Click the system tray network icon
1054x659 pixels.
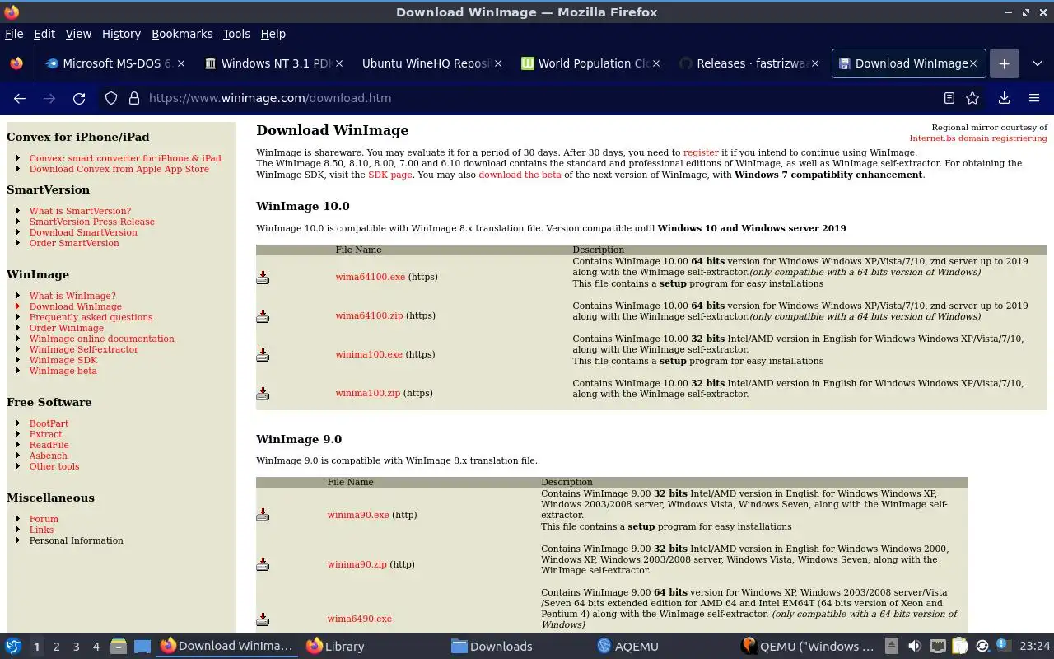(x=937, y=647)
